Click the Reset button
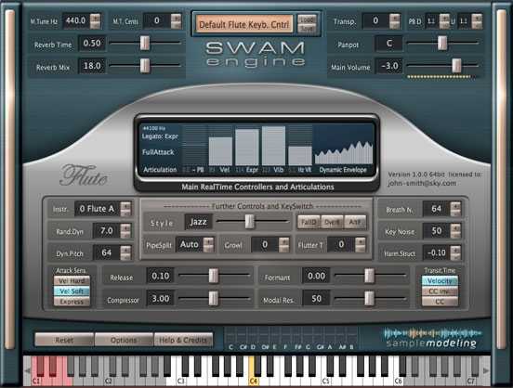 64,340
